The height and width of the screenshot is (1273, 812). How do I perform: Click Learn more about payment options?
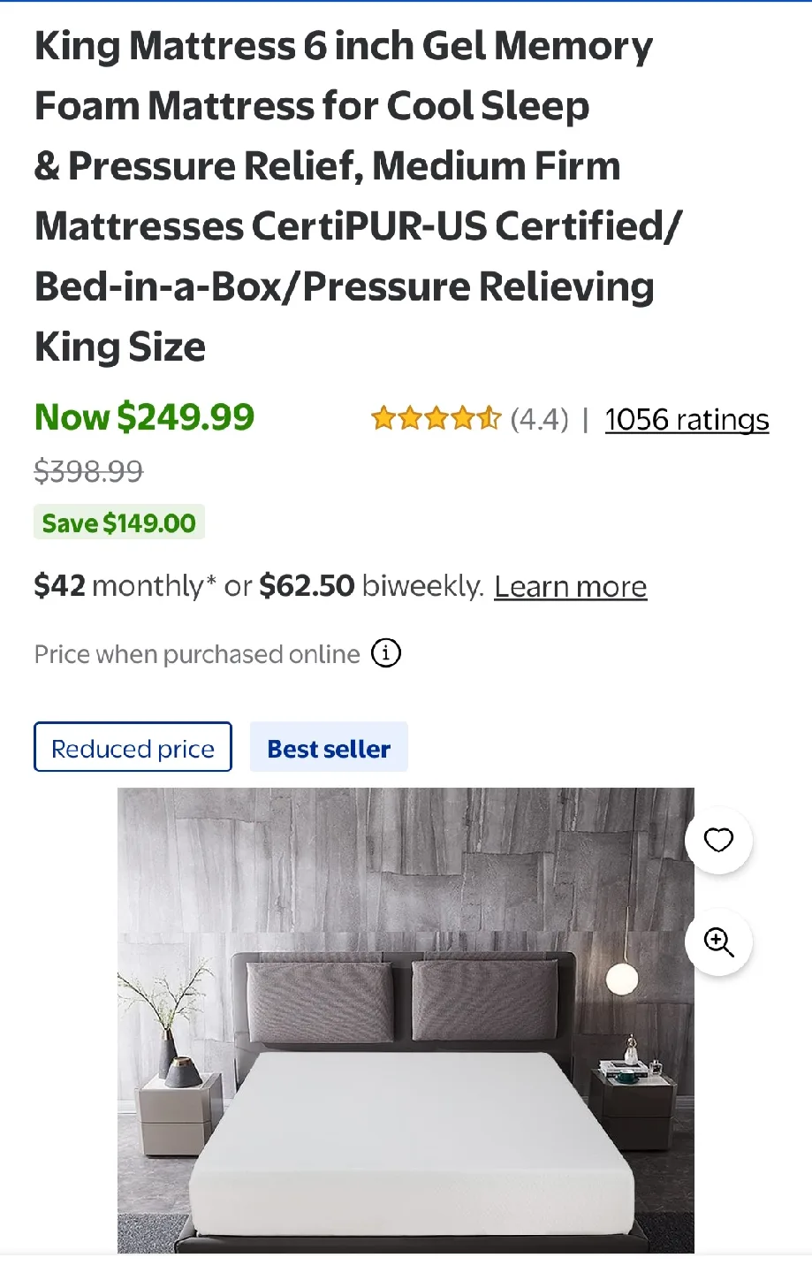[570, 585]
